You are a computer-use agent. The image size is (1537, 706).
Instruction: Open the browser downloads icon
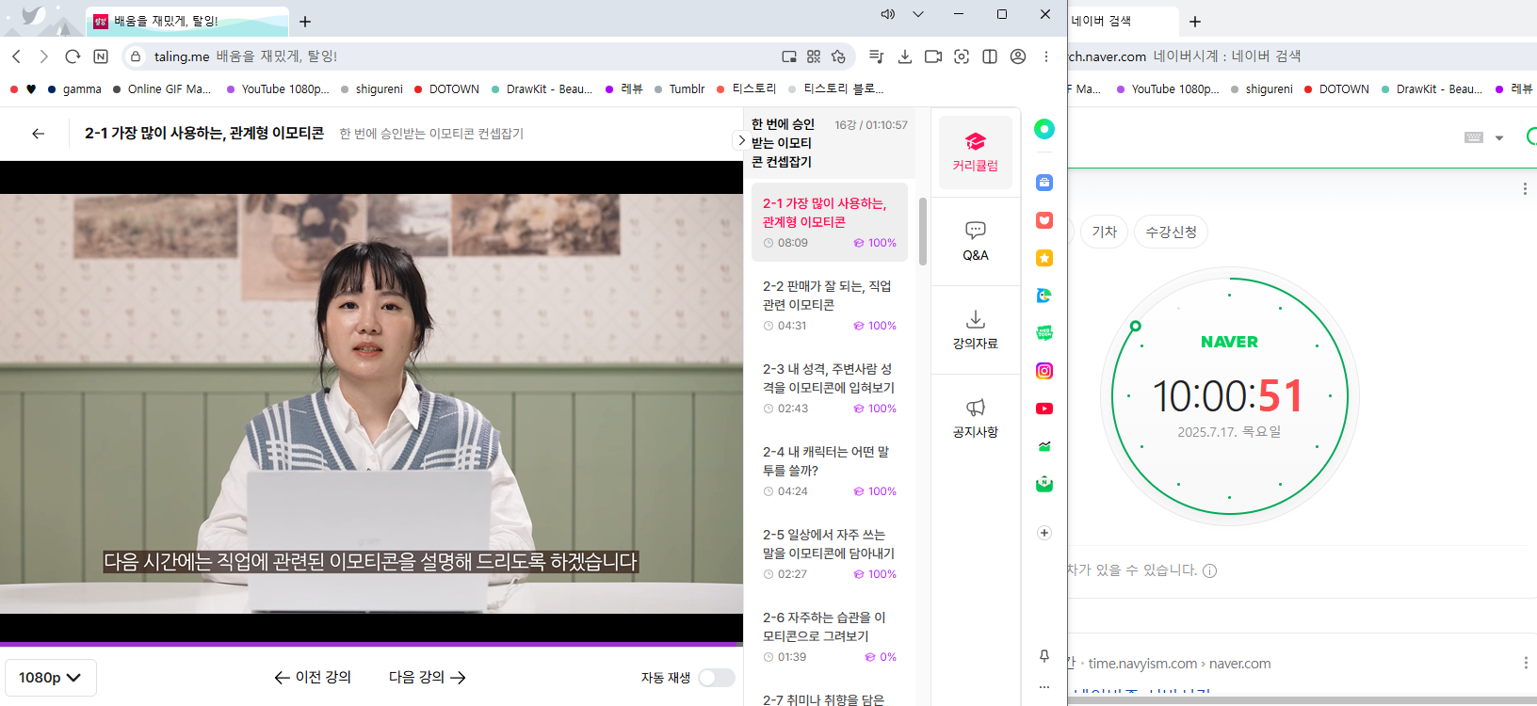[x=905, y=56]
